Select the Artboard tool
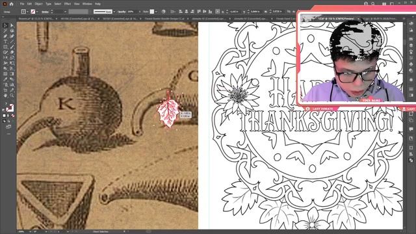This screenshot has width=416, height=234. tap(5, 90)
